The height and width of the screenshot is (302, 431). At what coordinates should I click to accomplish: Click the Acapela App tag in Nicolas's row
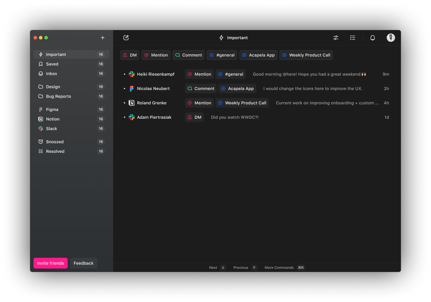tap(237, 89)
